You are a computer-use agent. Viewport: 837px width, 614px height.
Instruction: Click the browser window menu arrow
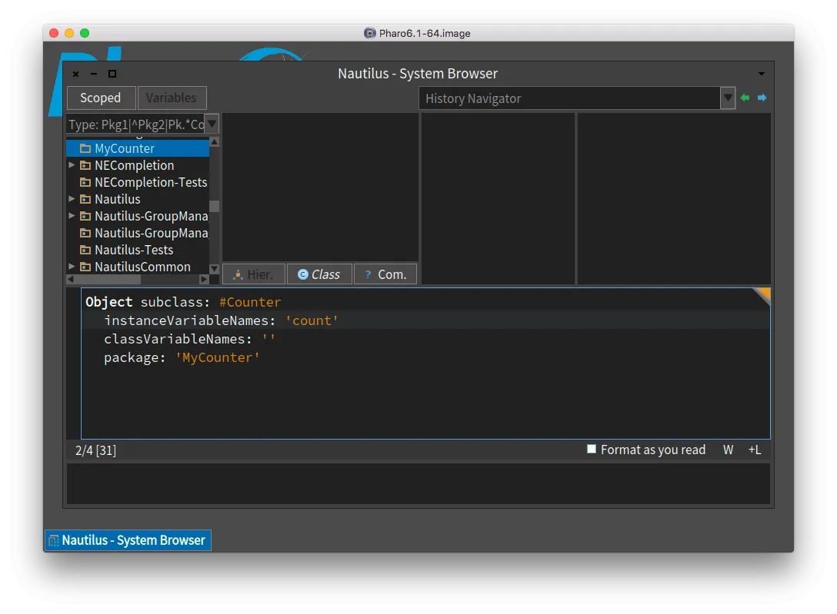click(761, 74)
